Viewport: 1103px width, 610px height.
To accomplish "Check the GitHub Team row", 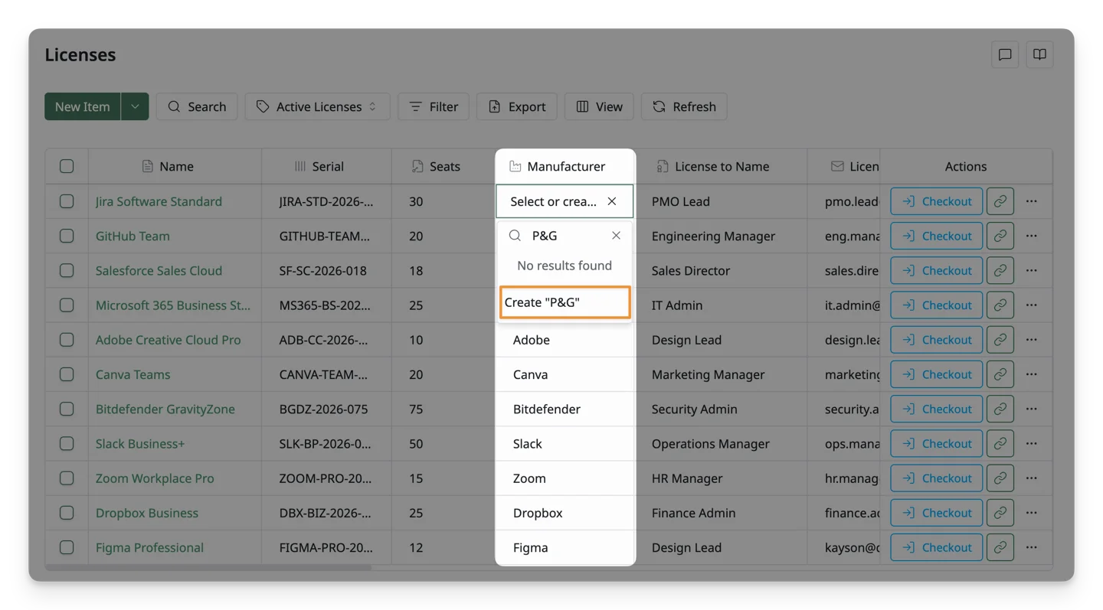I will click(x=67, y=236).
